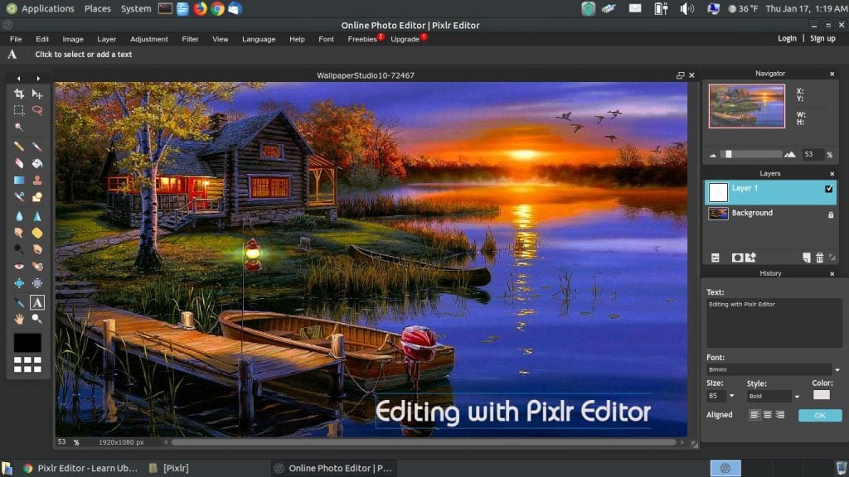Image resolution: width=849 pixels, height=477 pixels.
Task: Select the Magic Wand tool
Action: point(19,127)
